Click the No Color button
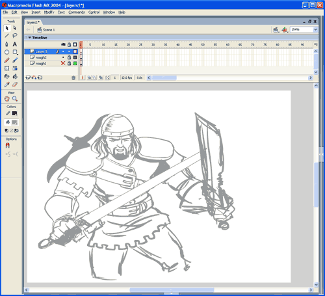This screenshot has height=296, width=325. (x=12, y=131)
